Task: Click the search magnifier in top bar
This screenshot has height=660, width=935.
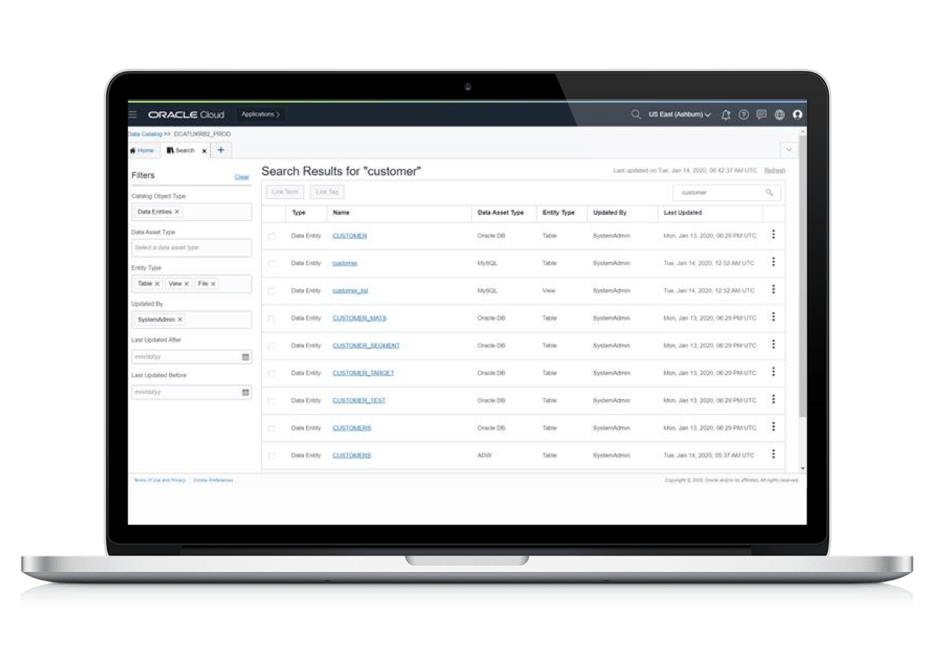Action: click(x=636, y=115)
